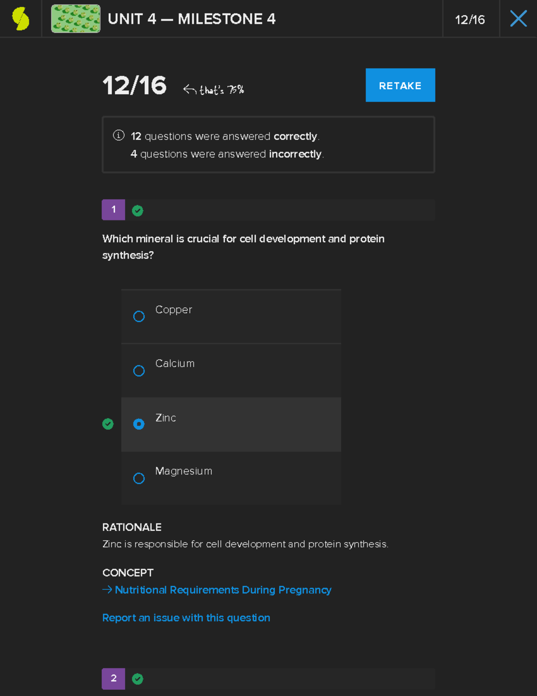Select question number 1 purple badge
The width and height of the screenshot is (537, 696).
(x=113, y=210)
